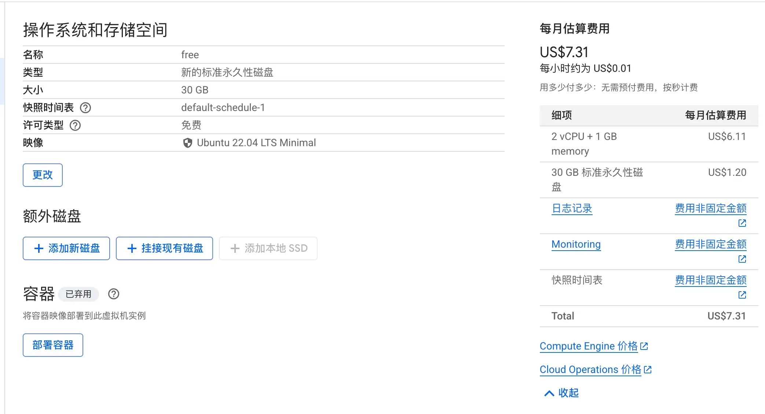The height and width of the screenshot is (414, 765).
Task: Open Cloud Operations 价格 link
Action: [590, 370]
